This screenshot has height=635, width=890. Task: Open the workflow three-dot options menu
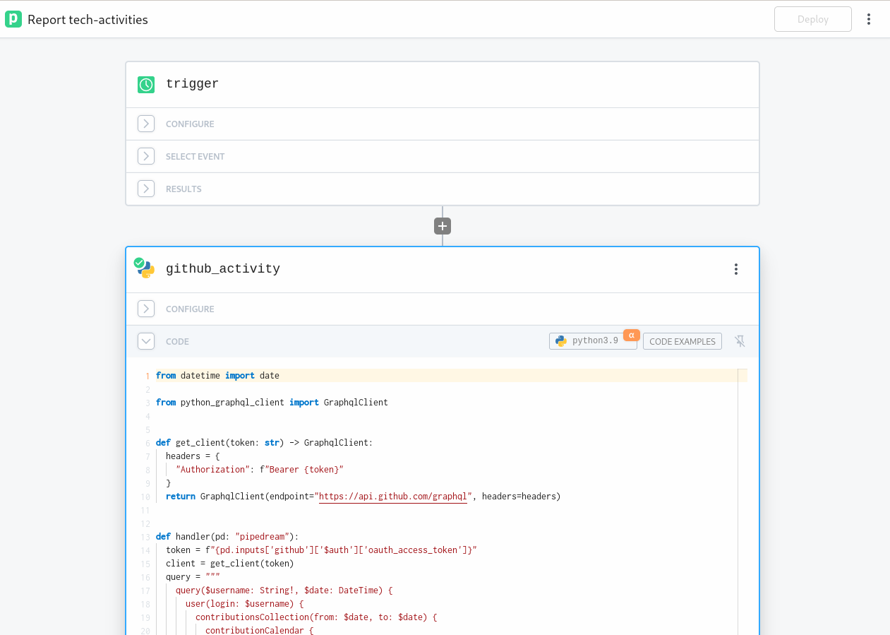pyautogui.click(x=869, y=19)
